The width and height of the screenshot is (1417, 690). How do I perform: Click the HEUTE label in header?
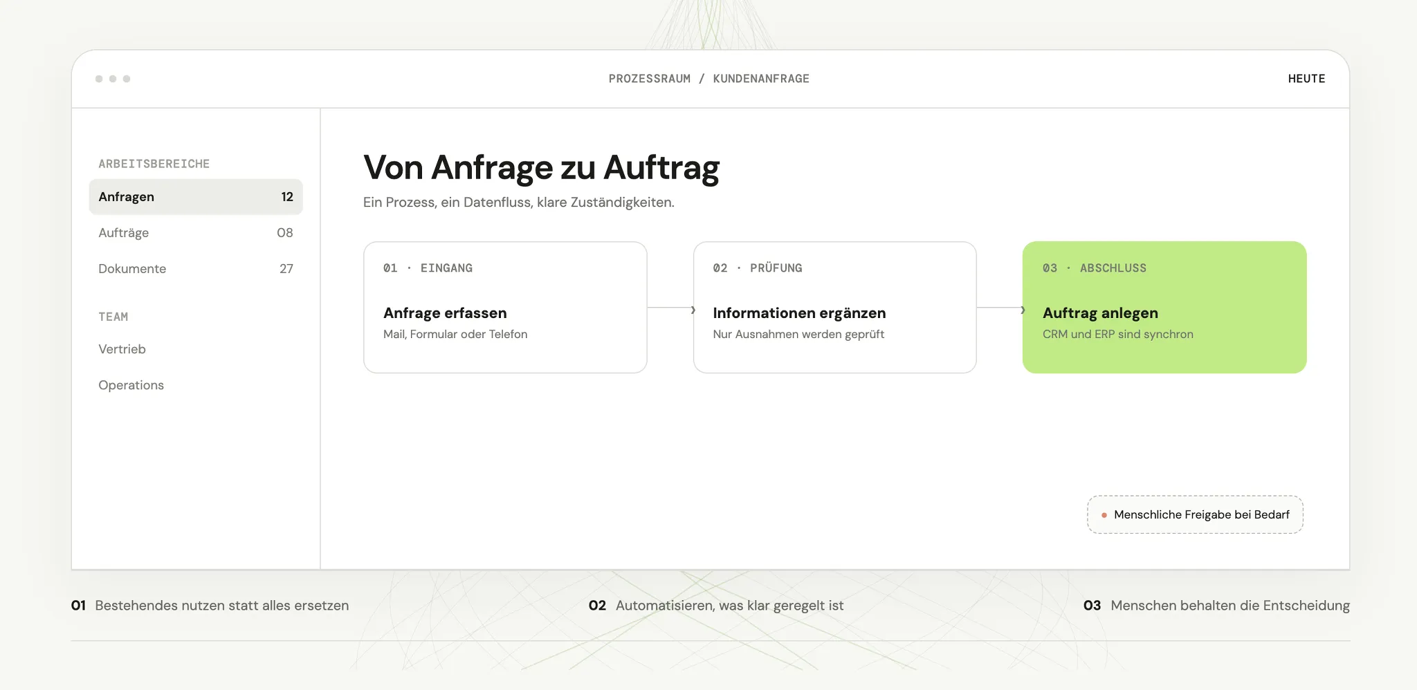click(x=1306, y=79)
